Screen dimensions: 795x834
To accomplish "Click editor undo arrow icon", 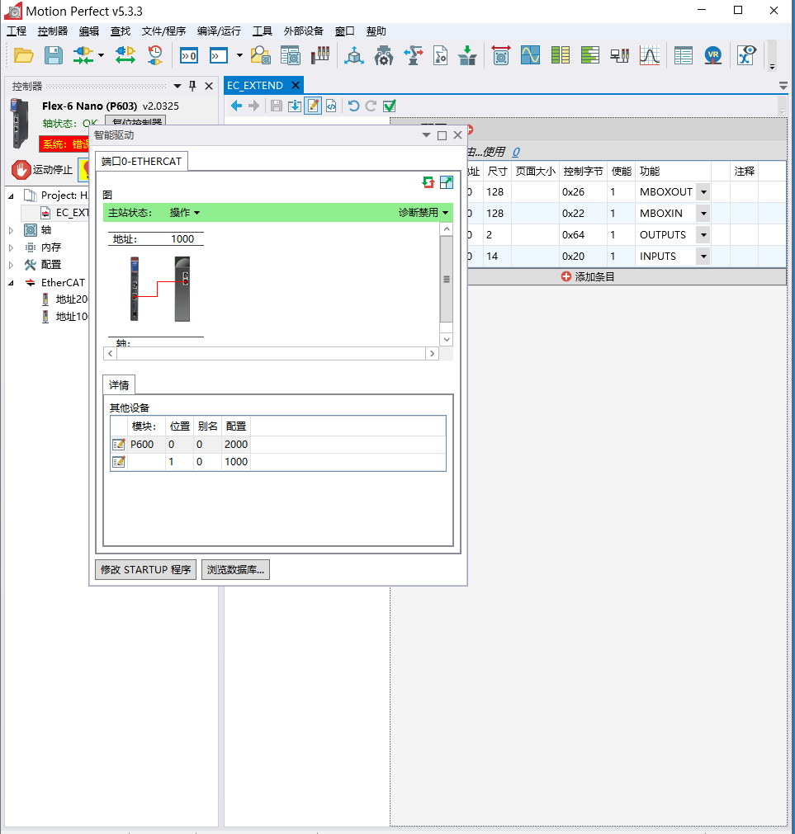I will pyautogui.click(x=353, y=106).
